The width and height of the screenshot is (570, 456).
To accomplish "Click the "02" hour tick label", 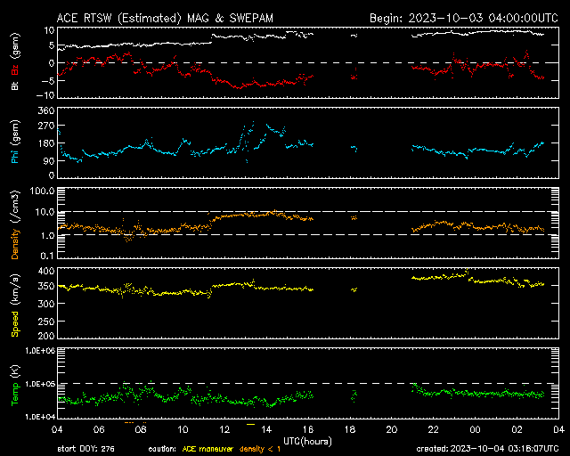I will pyautogui.click(x=517, y=429).
